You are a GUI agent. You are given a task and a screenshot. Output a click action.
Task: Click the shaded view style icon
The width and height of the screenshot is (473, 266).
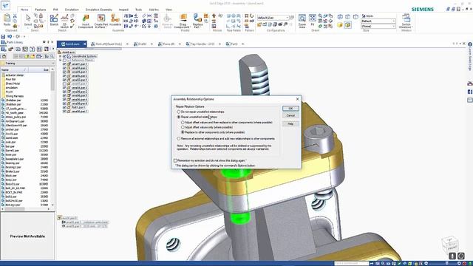pyautogui.click(x=340, y=25)
